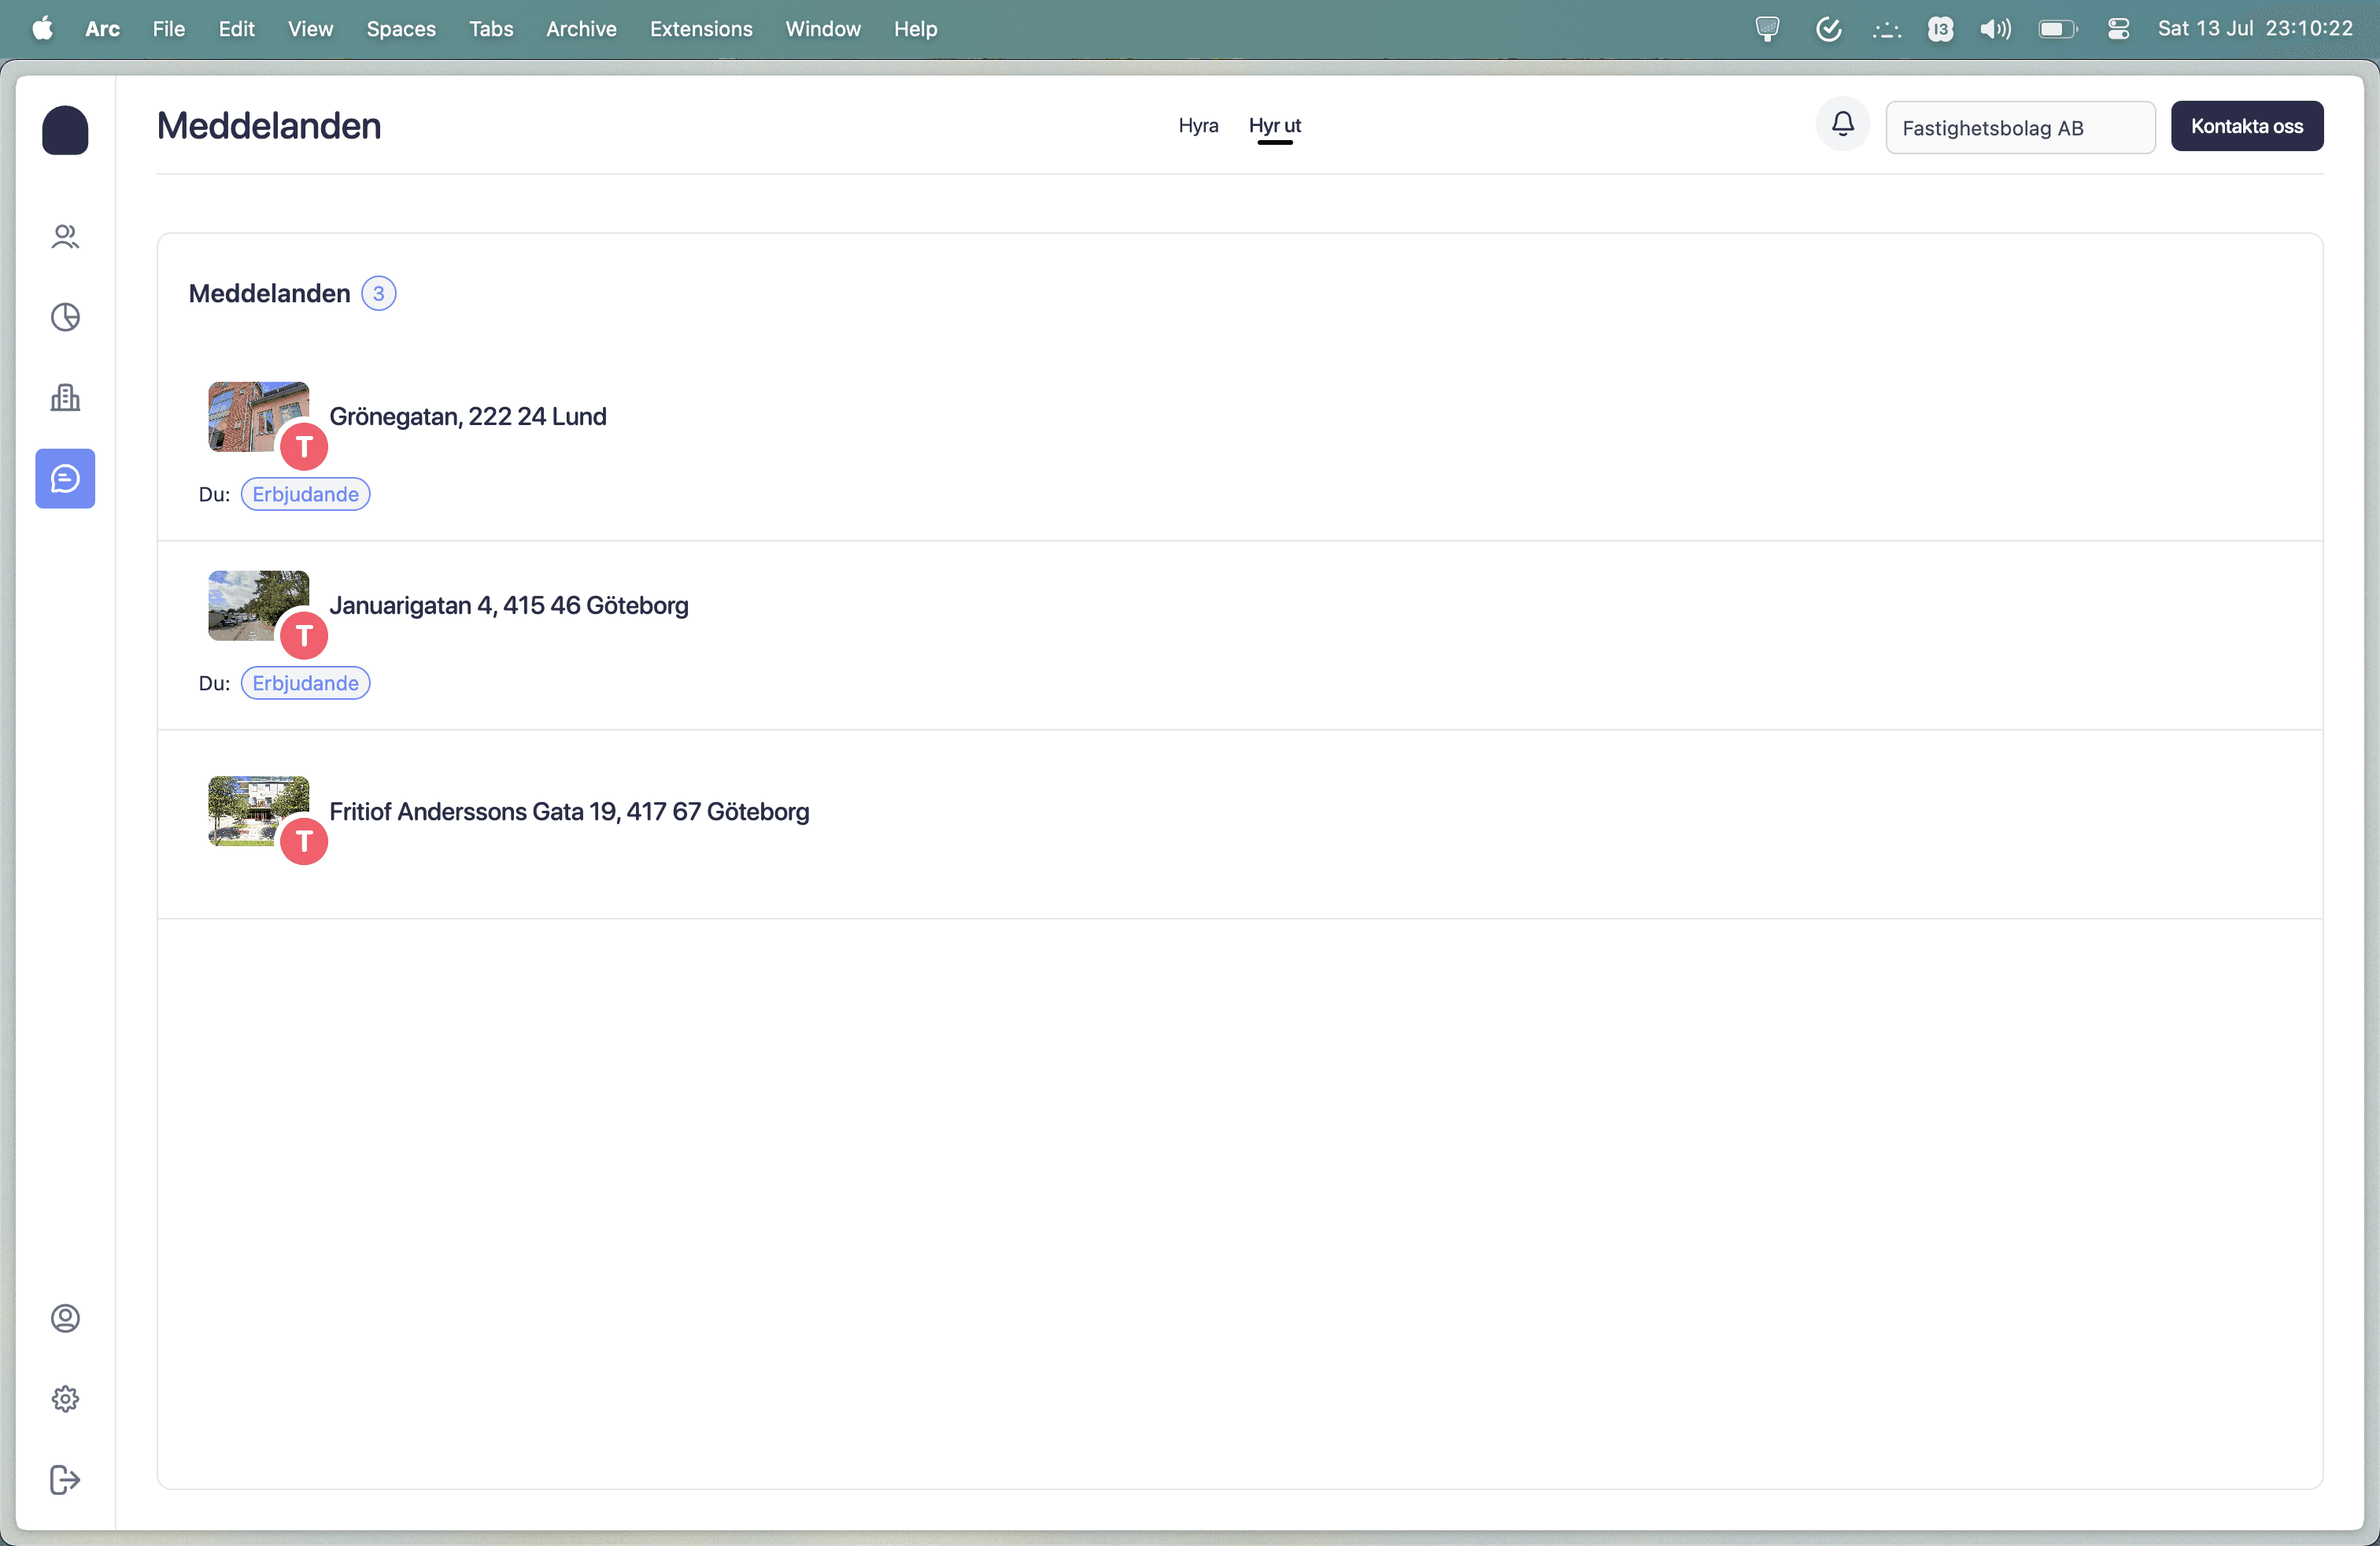
Task: Click the logout icon in sidebar
Action: (65, 1479)
